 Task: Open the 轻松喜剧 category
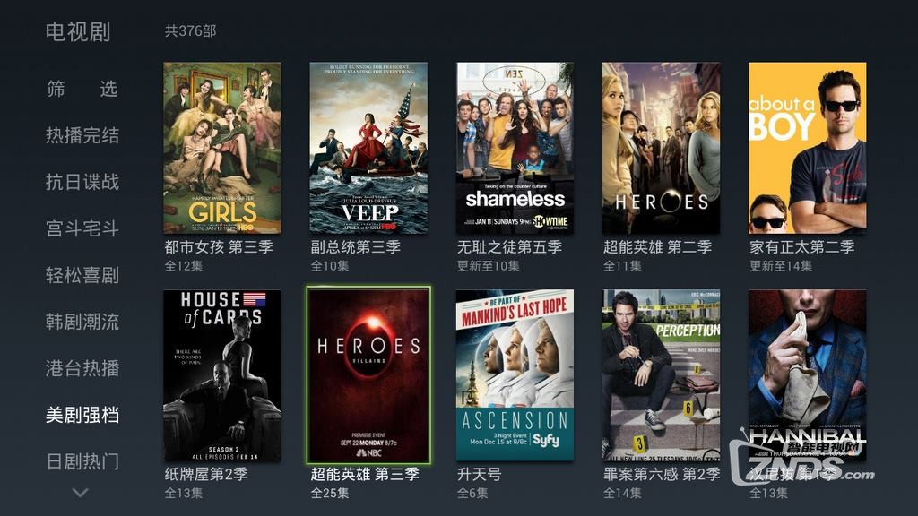coord(82,275)
